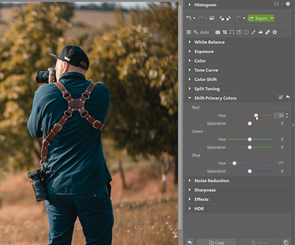Viewport: 295px width, 245px height.
Task: Click the adjustment sliders panel icon
Action: pos(189,32)
